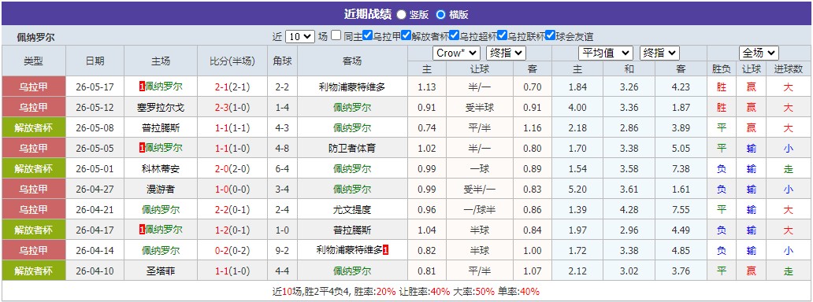The height and width of the screenshot is (302, 813).
Task: Click red card marker beside 佩纳罗尔 in 26-05-05 row
Action: coord(142,148)
